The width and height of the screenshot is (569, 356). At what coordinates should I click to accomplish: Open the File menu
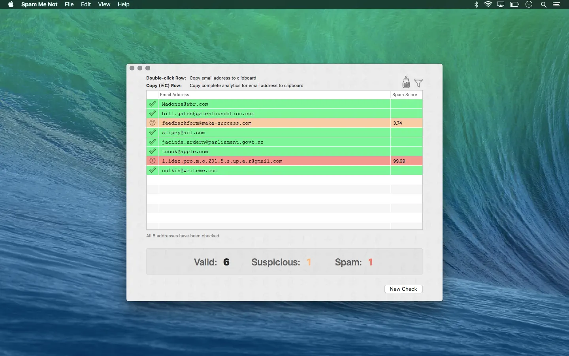click(69, 4)
